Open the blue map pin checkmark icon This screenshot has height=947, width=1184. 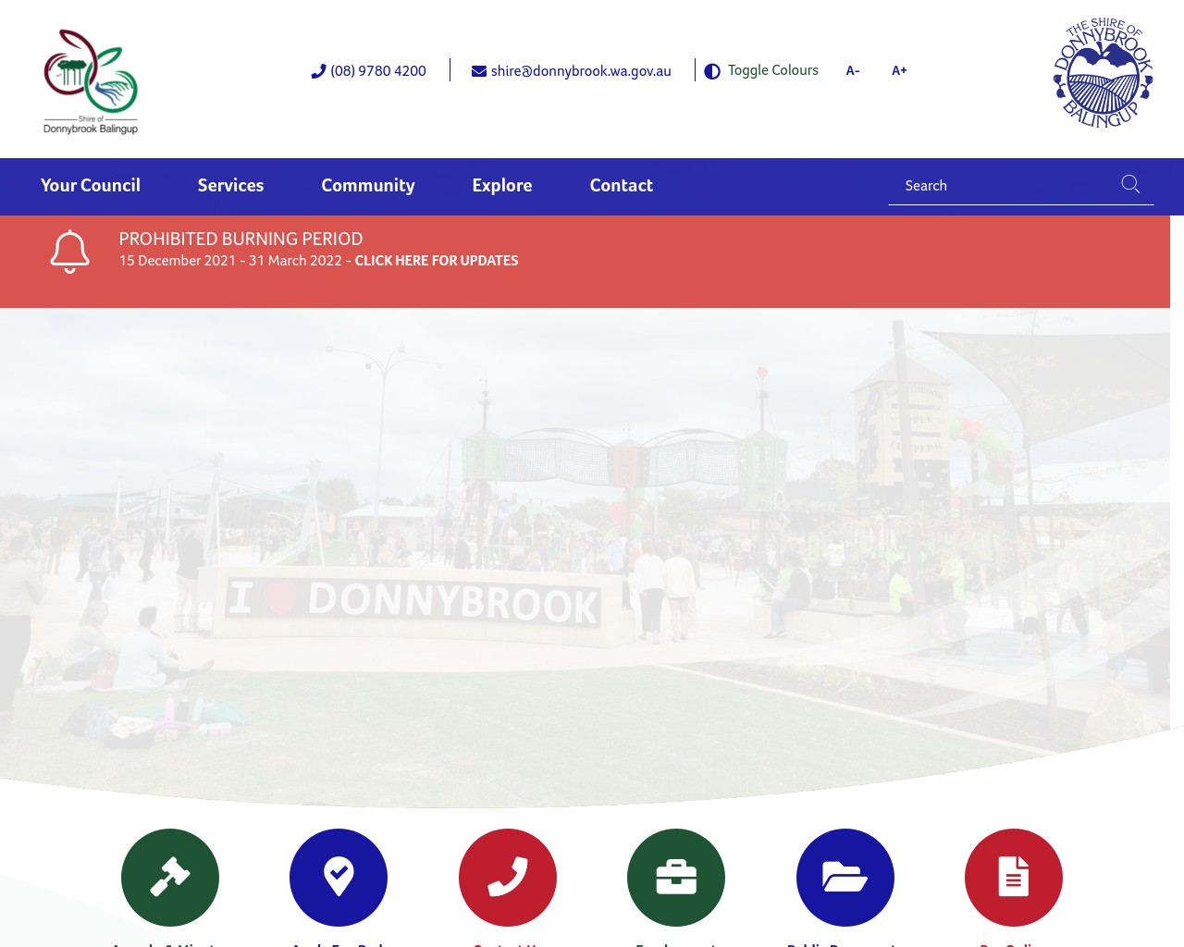(339, 878)
